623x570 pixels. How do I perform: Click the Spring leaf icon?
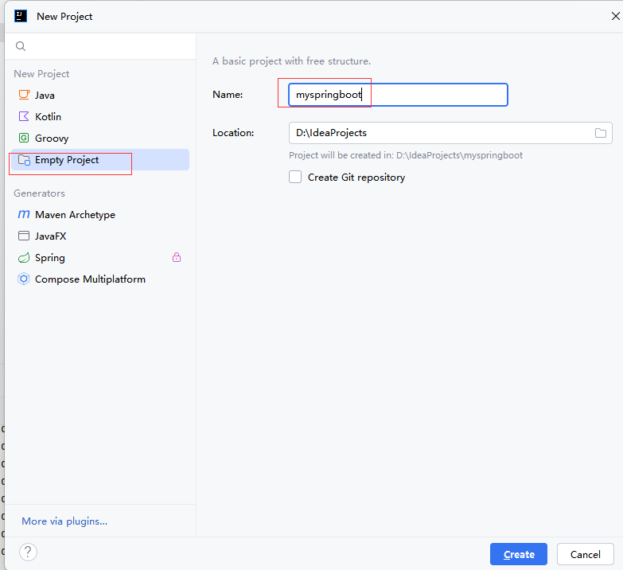click(24, 258)
